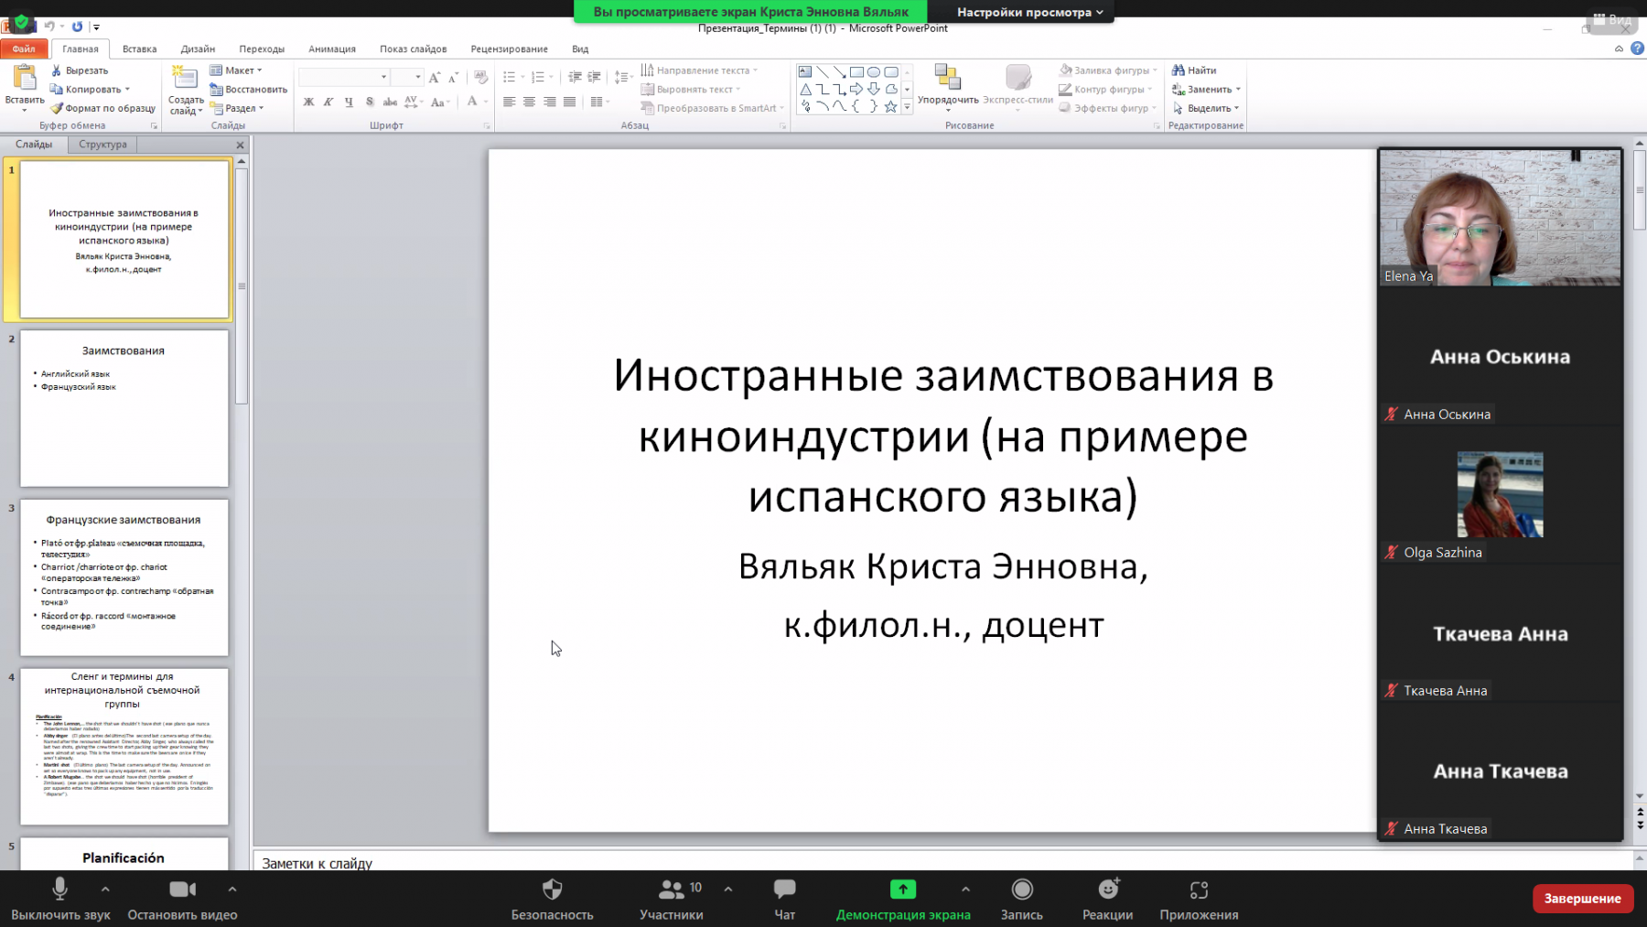Open the Участники participants panel
This screenshot has height=927, width=1647.
pyautogui.click(x=672, y=899)
